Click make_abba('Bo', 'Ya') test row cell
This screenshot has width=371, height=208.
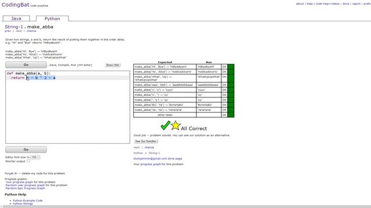coord(165,105)
